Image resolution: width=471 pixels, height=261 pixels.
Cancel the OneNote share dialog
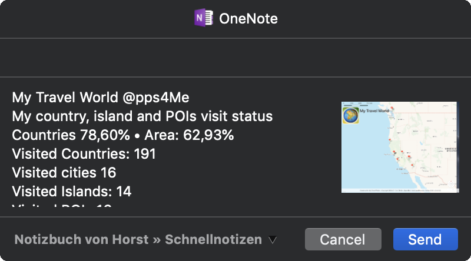343,239
